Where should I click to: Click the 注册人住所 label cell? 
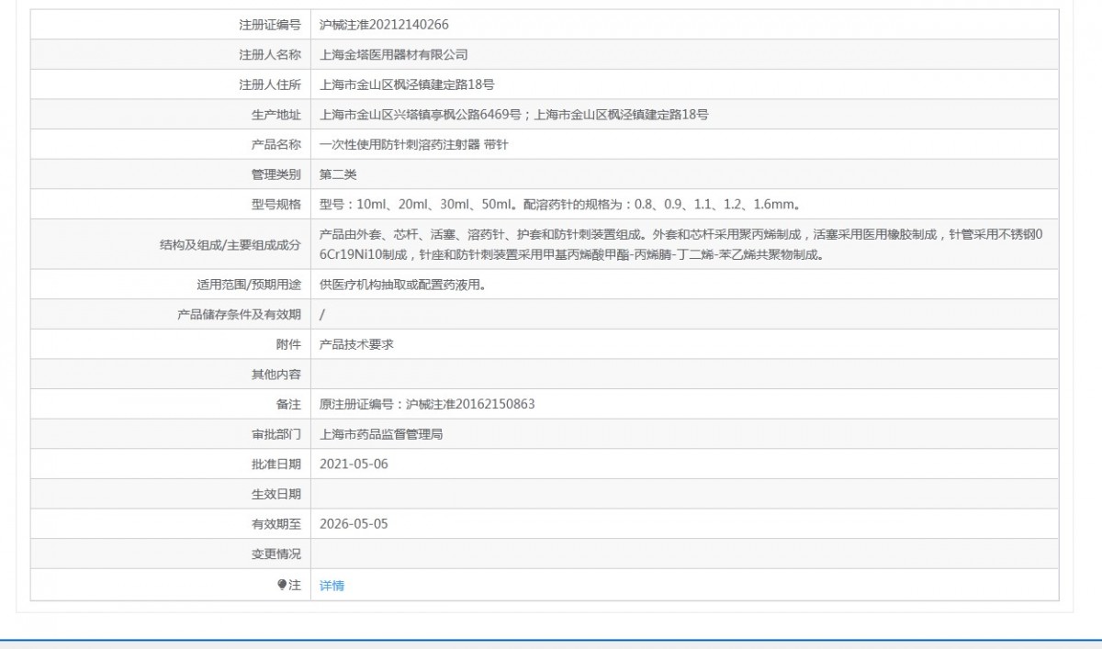(x=171, y=84)
